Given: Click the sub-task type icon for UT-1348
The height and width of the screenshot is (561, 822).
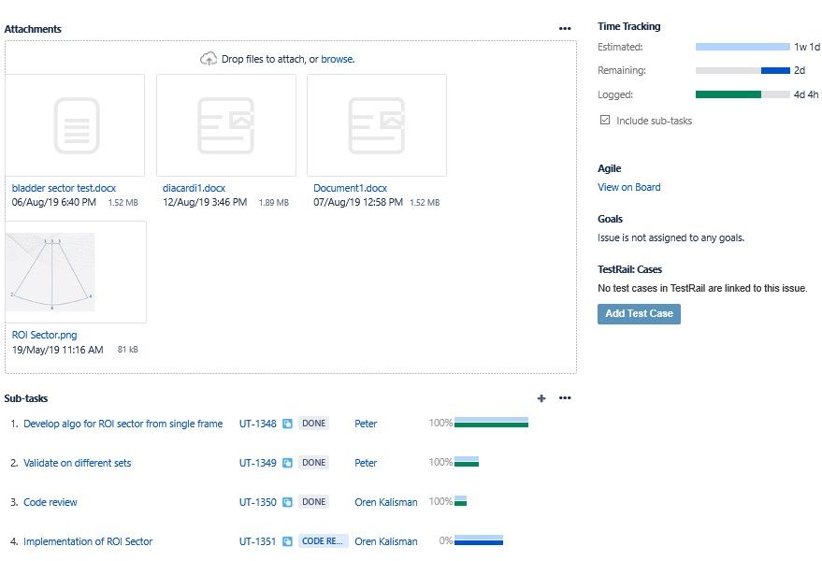Looking at the screenshot, I should (287, 424).
